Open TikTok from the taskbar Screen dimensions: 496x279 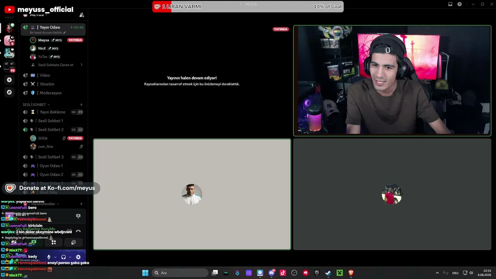(283, 273)
